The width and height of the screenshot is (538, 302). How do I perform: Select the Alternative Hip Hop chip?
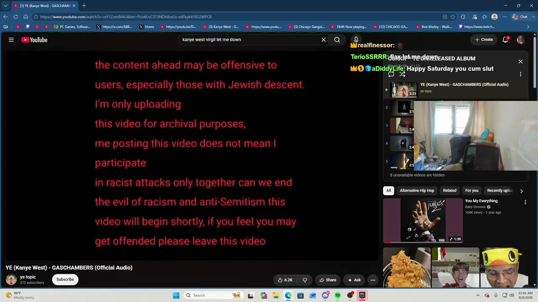pyautogui.click(x=417, y=190)
